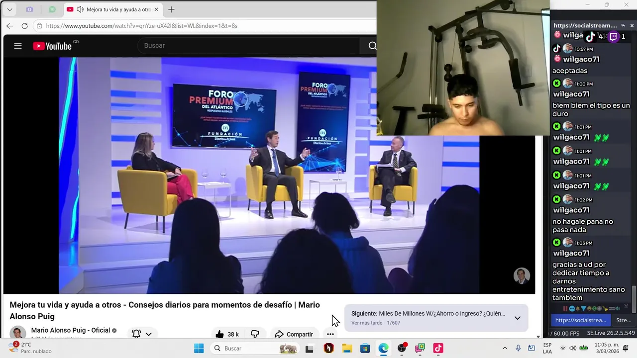Click the Twitch viewer count icon in chat
This screenshot has height=358, width=637.
pyautogui.click(x=614, y=36)
